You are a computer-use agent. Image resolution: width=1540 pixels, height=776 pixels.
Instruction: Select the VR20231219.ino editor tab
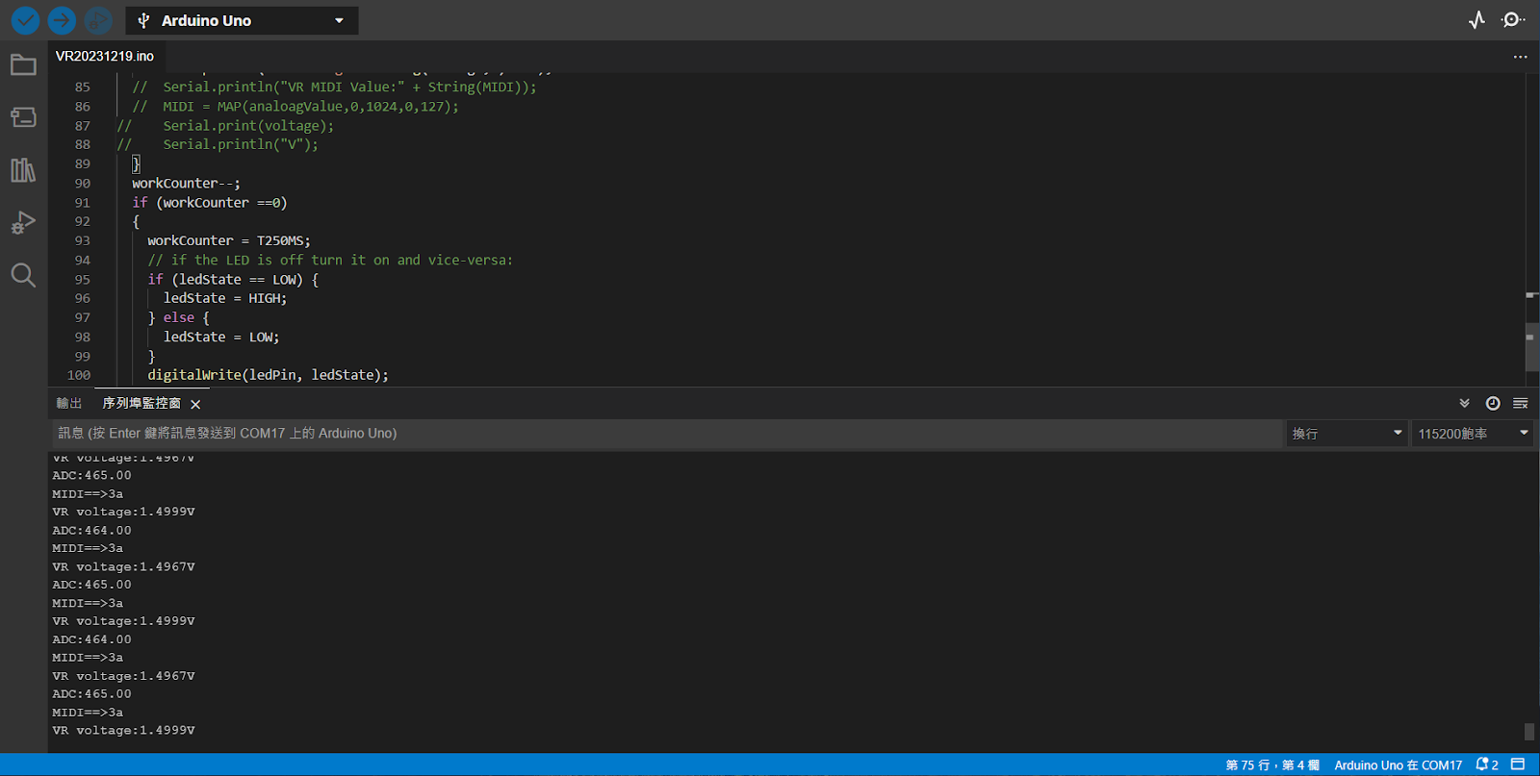pyautogui.click(x=105, y=56)
